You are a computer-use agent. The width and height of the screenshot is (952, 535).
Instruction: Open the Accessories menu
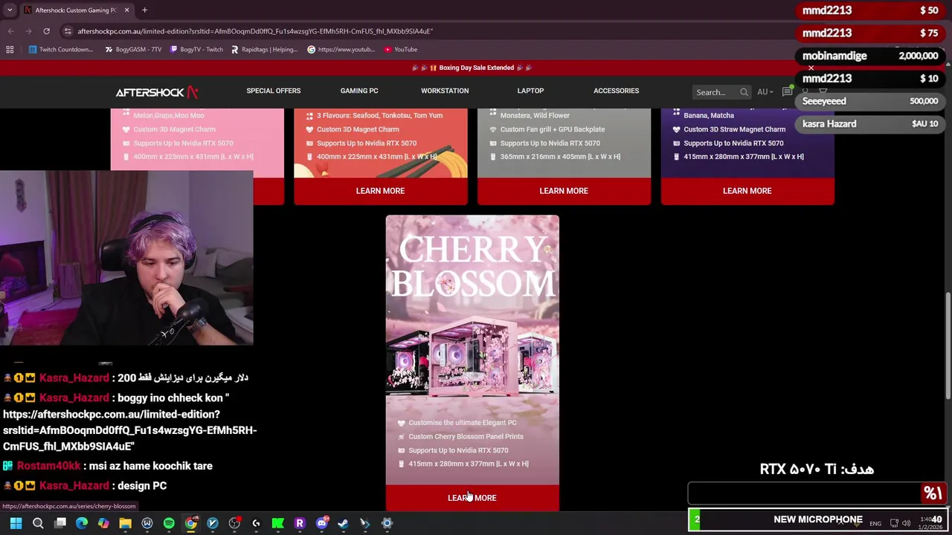(616, 91)
